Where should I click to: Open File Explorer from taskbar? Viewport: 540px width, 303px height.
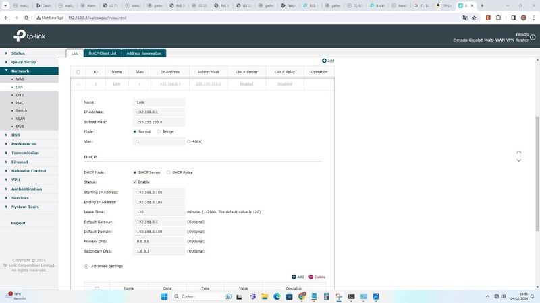click(265, 296)
